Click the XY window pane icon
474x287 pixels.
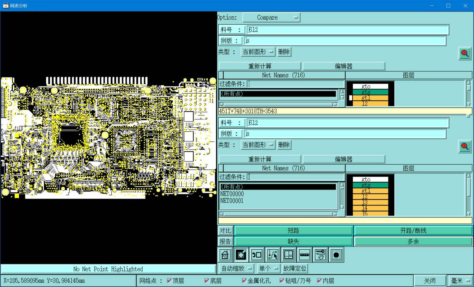(288, 255)
